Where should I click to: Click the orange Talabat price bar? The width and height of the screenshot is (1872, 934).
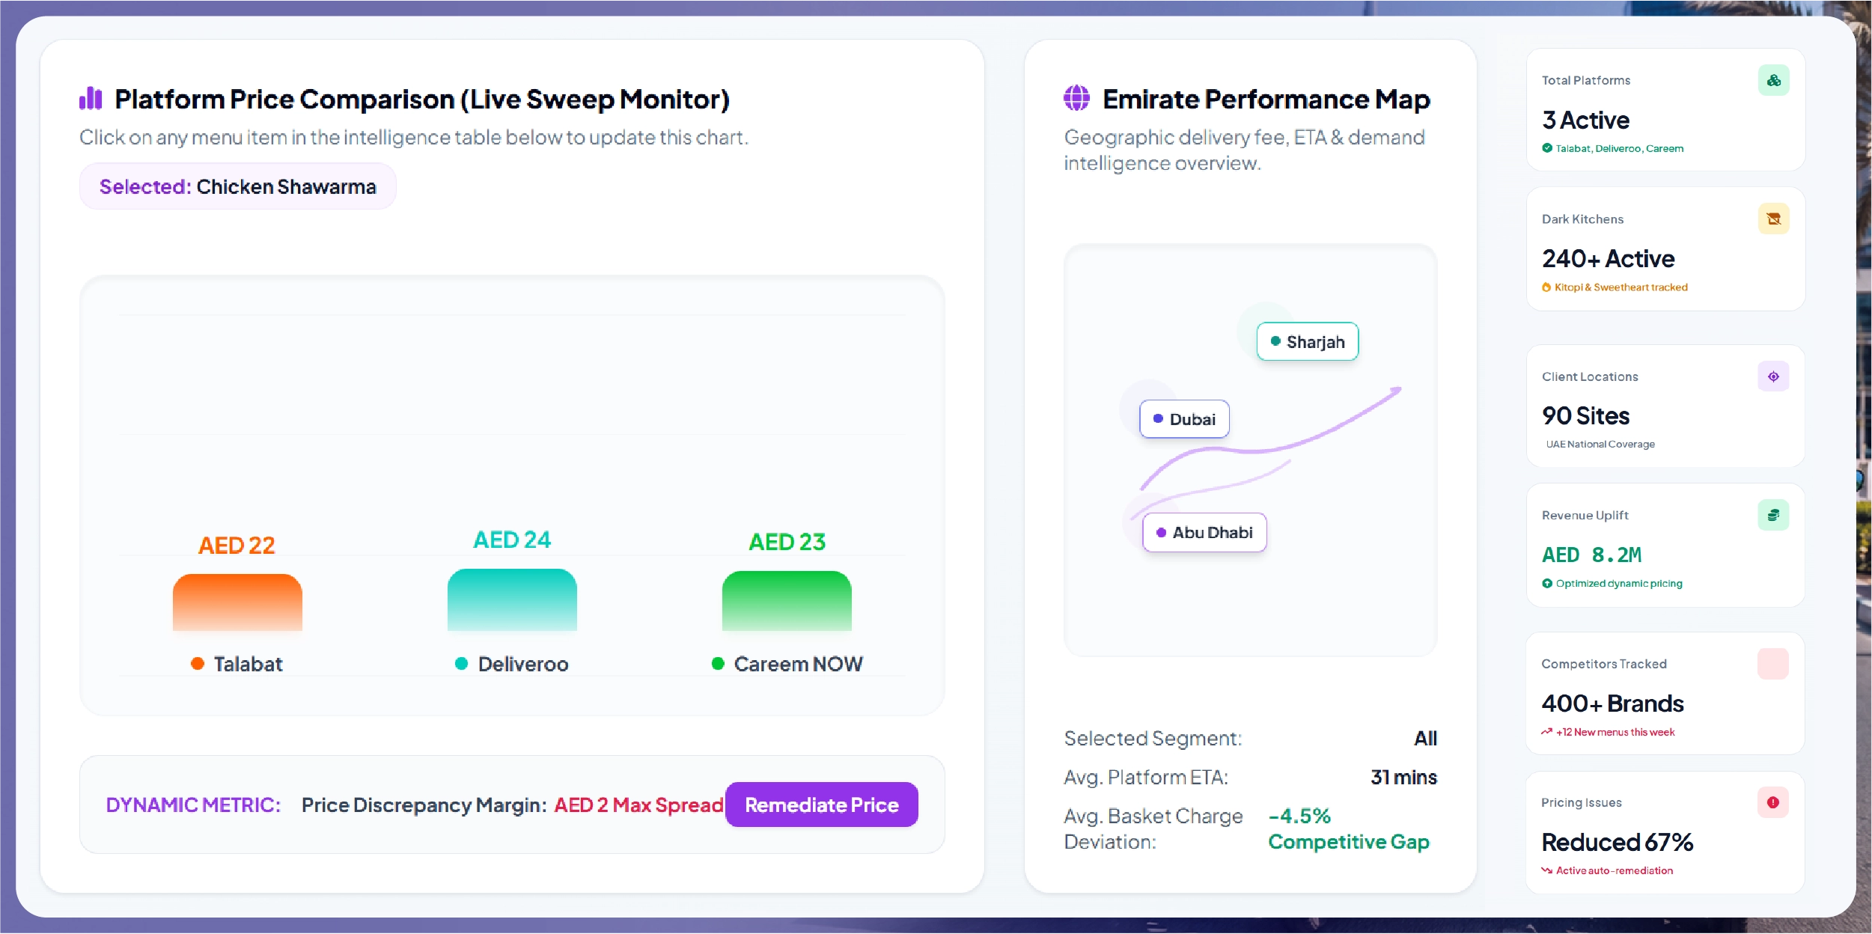tap(237, 602)
